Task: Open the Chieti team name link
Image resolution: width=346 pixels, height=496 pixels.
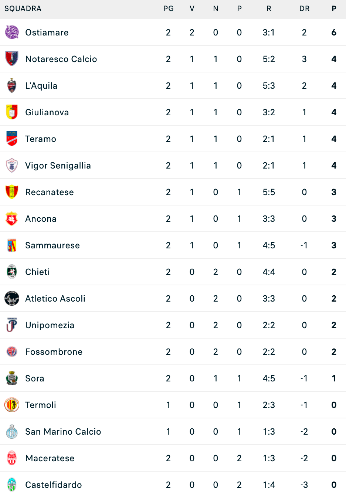Action: point(37,272)
